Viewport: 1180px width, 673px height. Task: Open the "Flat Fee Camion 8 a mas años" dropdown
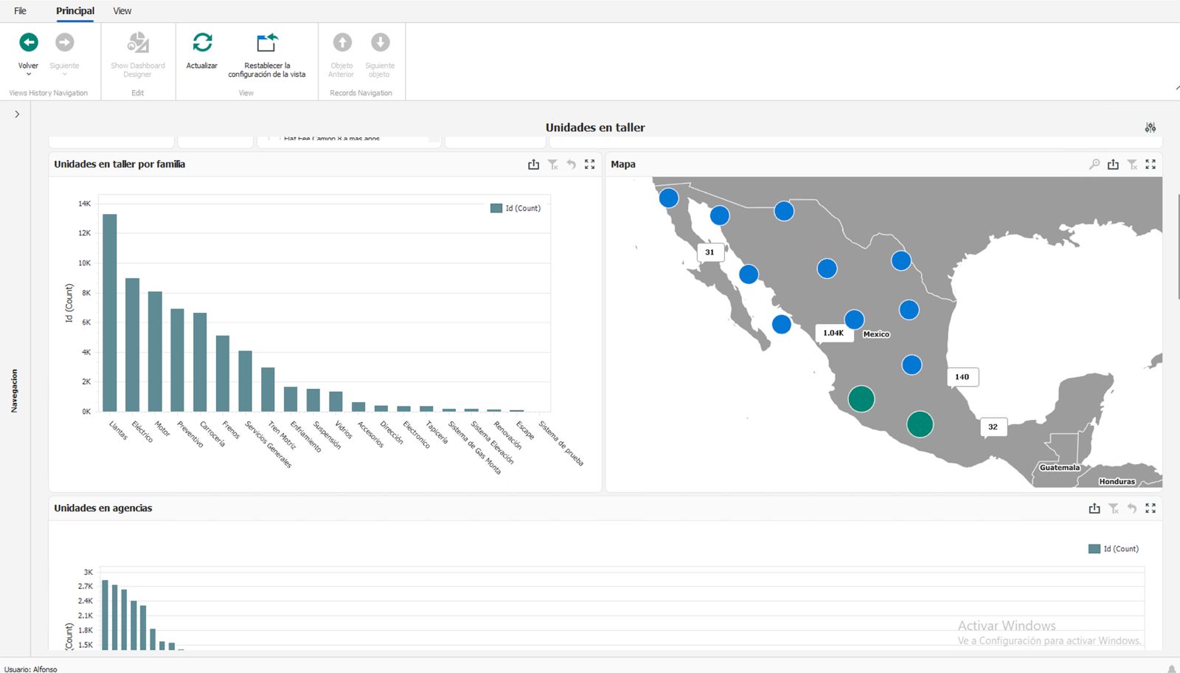[348, 139]
